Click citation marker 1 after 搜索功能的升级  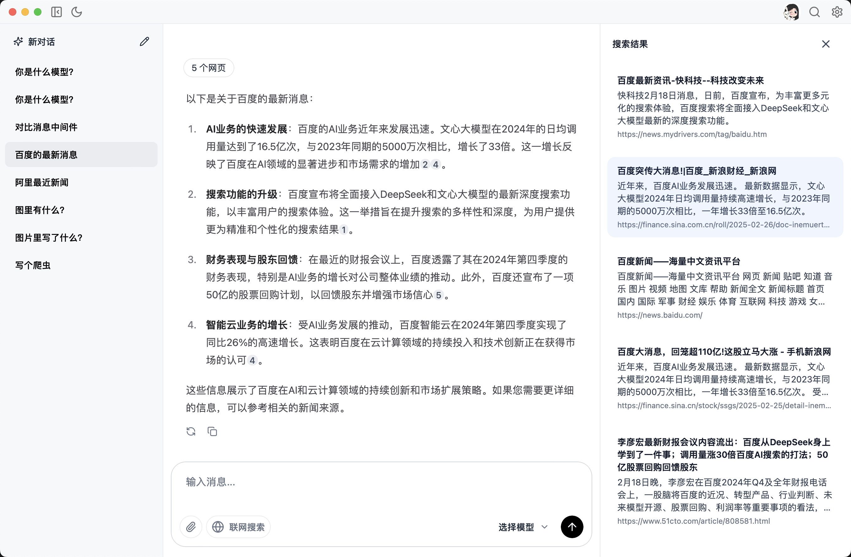click(x=344, y=230)
